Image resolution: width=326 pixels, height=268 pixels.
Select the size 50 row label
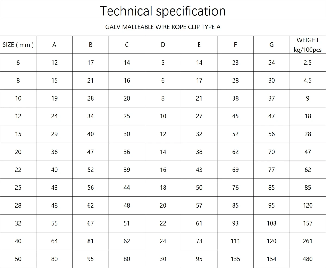pyautogui.click(x=18, y=259)
